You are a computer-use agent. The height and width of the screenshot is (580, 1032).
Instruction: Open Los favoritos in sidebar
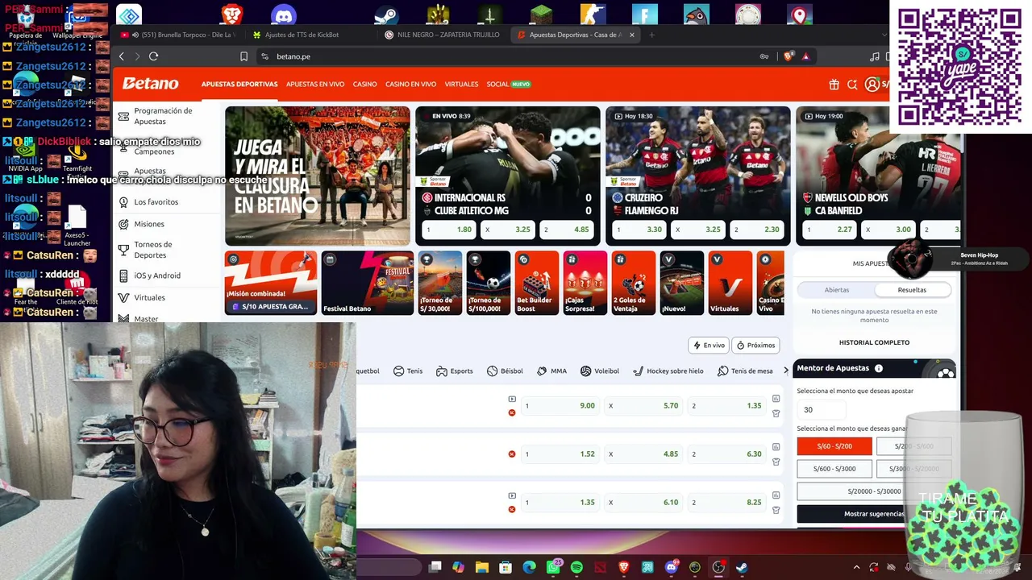coord(156,202)
